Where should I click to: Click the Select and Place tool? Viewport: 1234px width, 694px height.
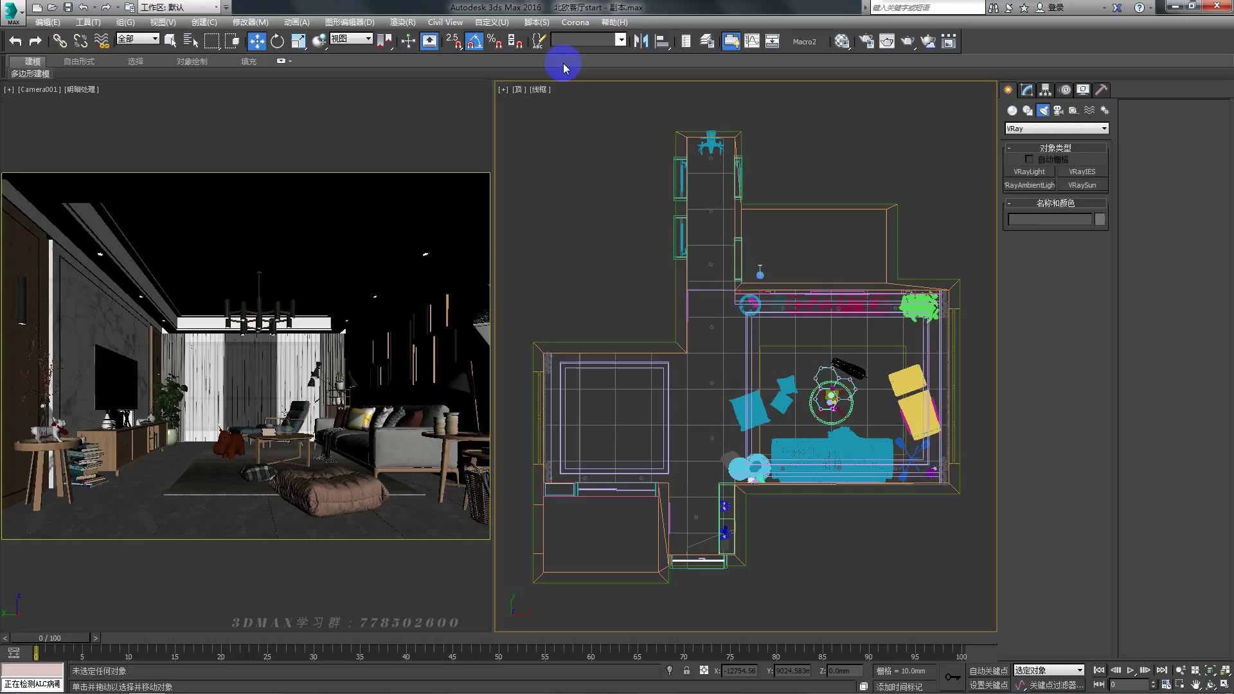pos(319,42)
